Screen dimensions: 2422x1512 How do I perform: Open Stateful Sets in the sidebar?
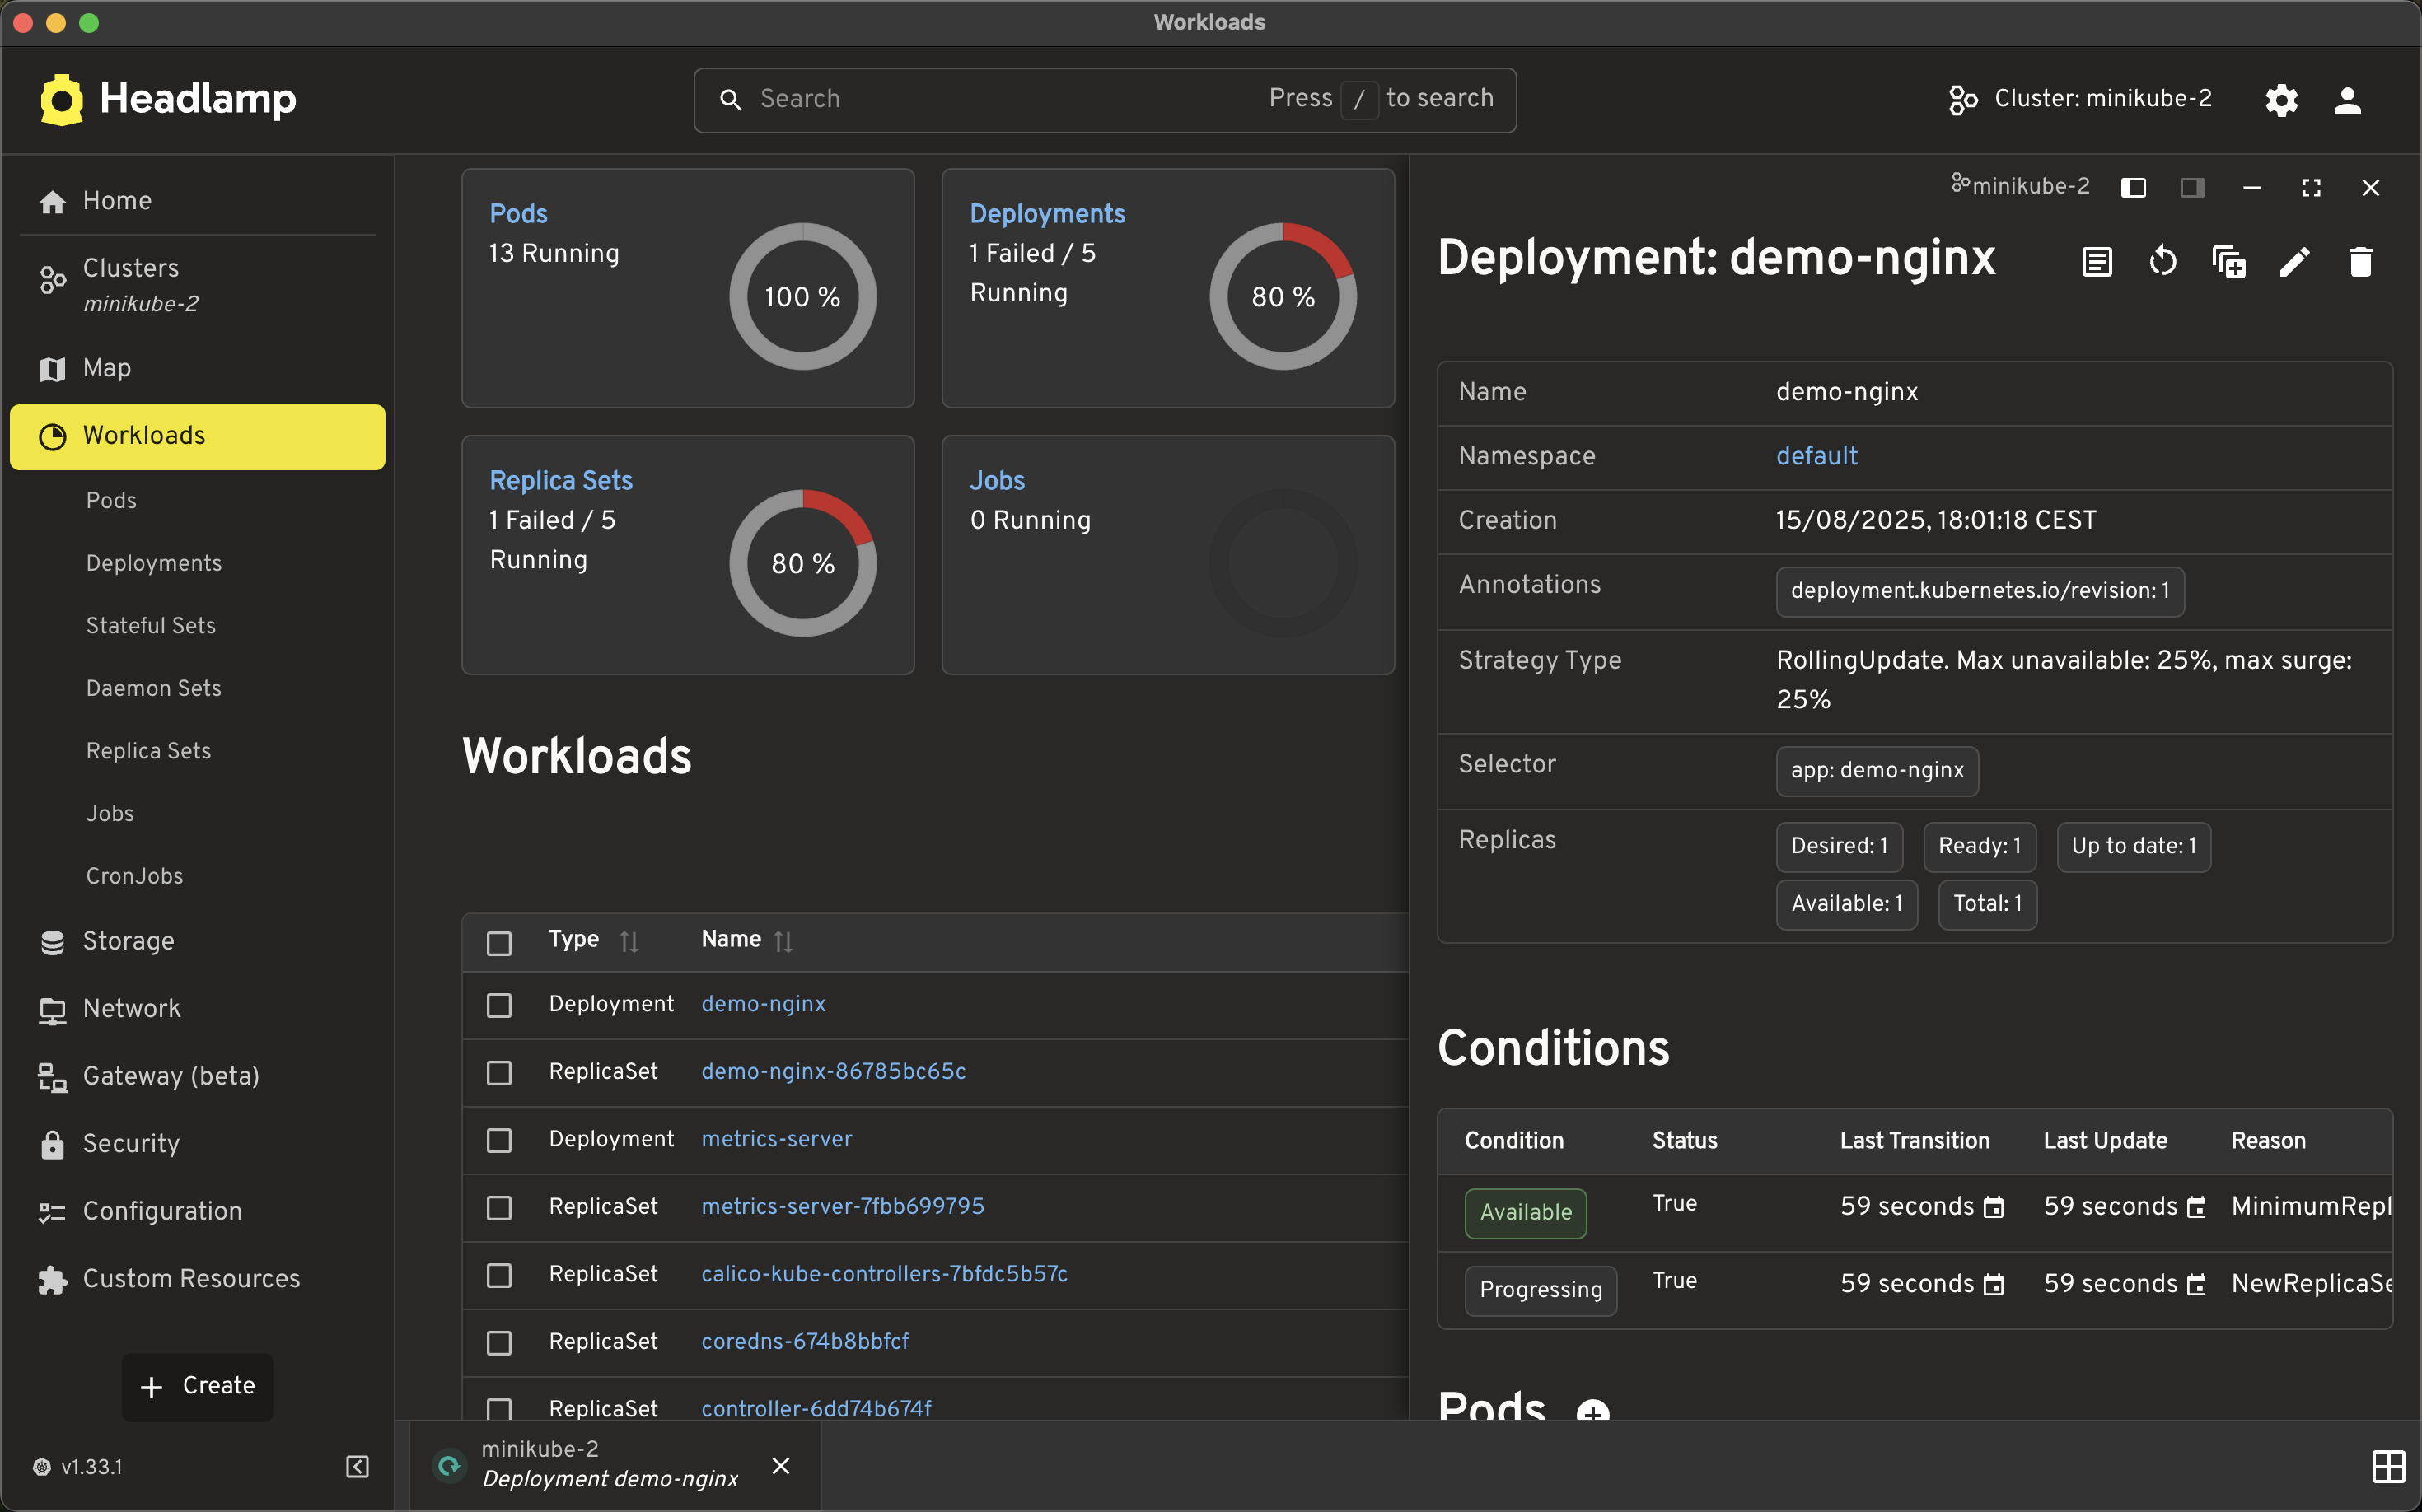[151, 626]
